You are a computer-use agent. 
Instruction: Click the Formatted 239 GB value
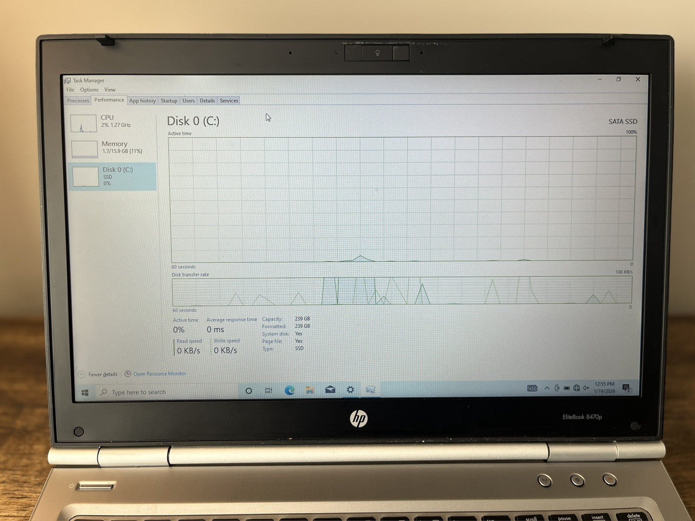(302, 326)
